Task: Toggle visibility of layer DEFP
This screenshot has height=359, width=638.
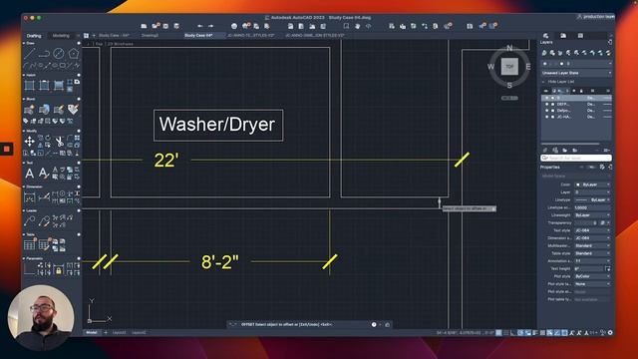Action: 547,104
